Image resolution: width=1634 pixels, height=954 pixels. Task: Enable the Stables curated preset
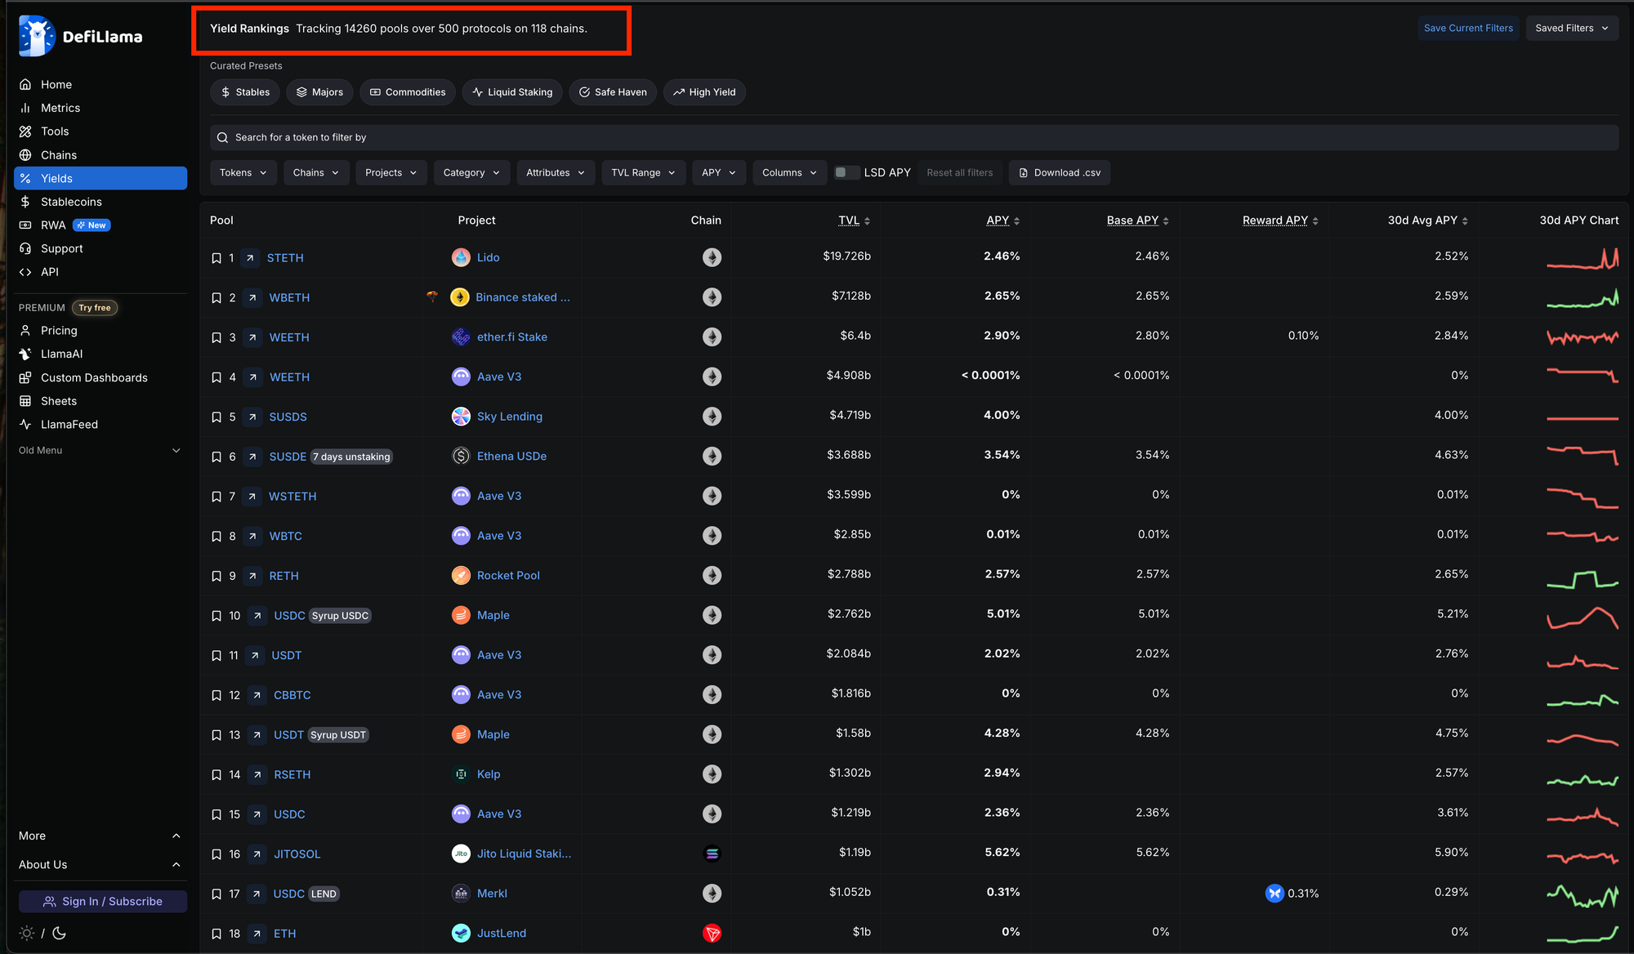coord(245,92)
